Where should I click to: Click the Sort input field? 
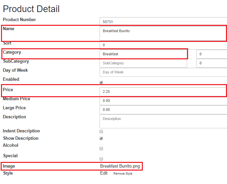click(163, 45)
